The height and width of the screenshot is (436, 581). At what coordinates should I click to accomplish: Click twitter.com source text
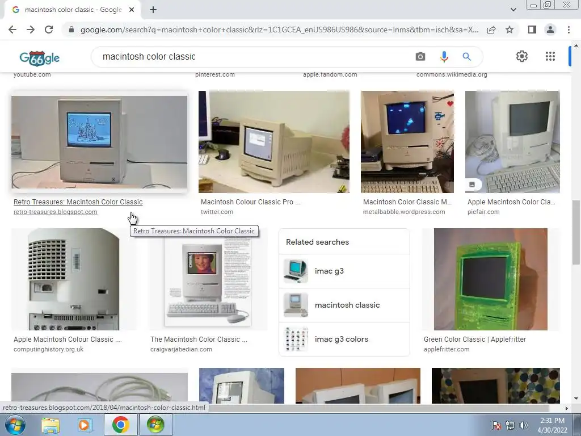(x=217, y=212)
